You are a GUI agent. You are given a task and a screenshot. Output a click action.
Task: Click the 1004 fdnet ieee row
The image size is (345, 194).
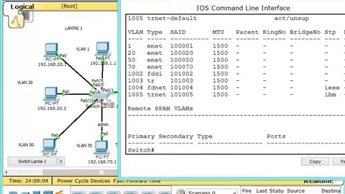point(236,87)
